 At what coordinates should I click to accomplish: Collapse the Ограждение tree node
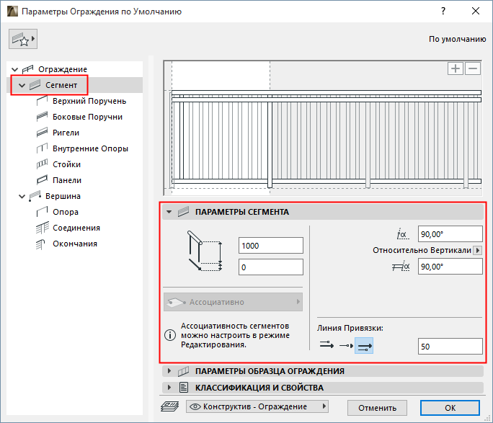[x=15, y=69]
